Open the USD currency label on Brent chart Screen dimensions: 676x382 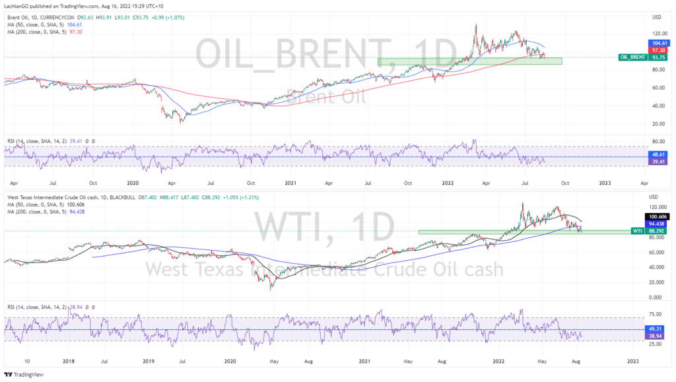(656, 17)
